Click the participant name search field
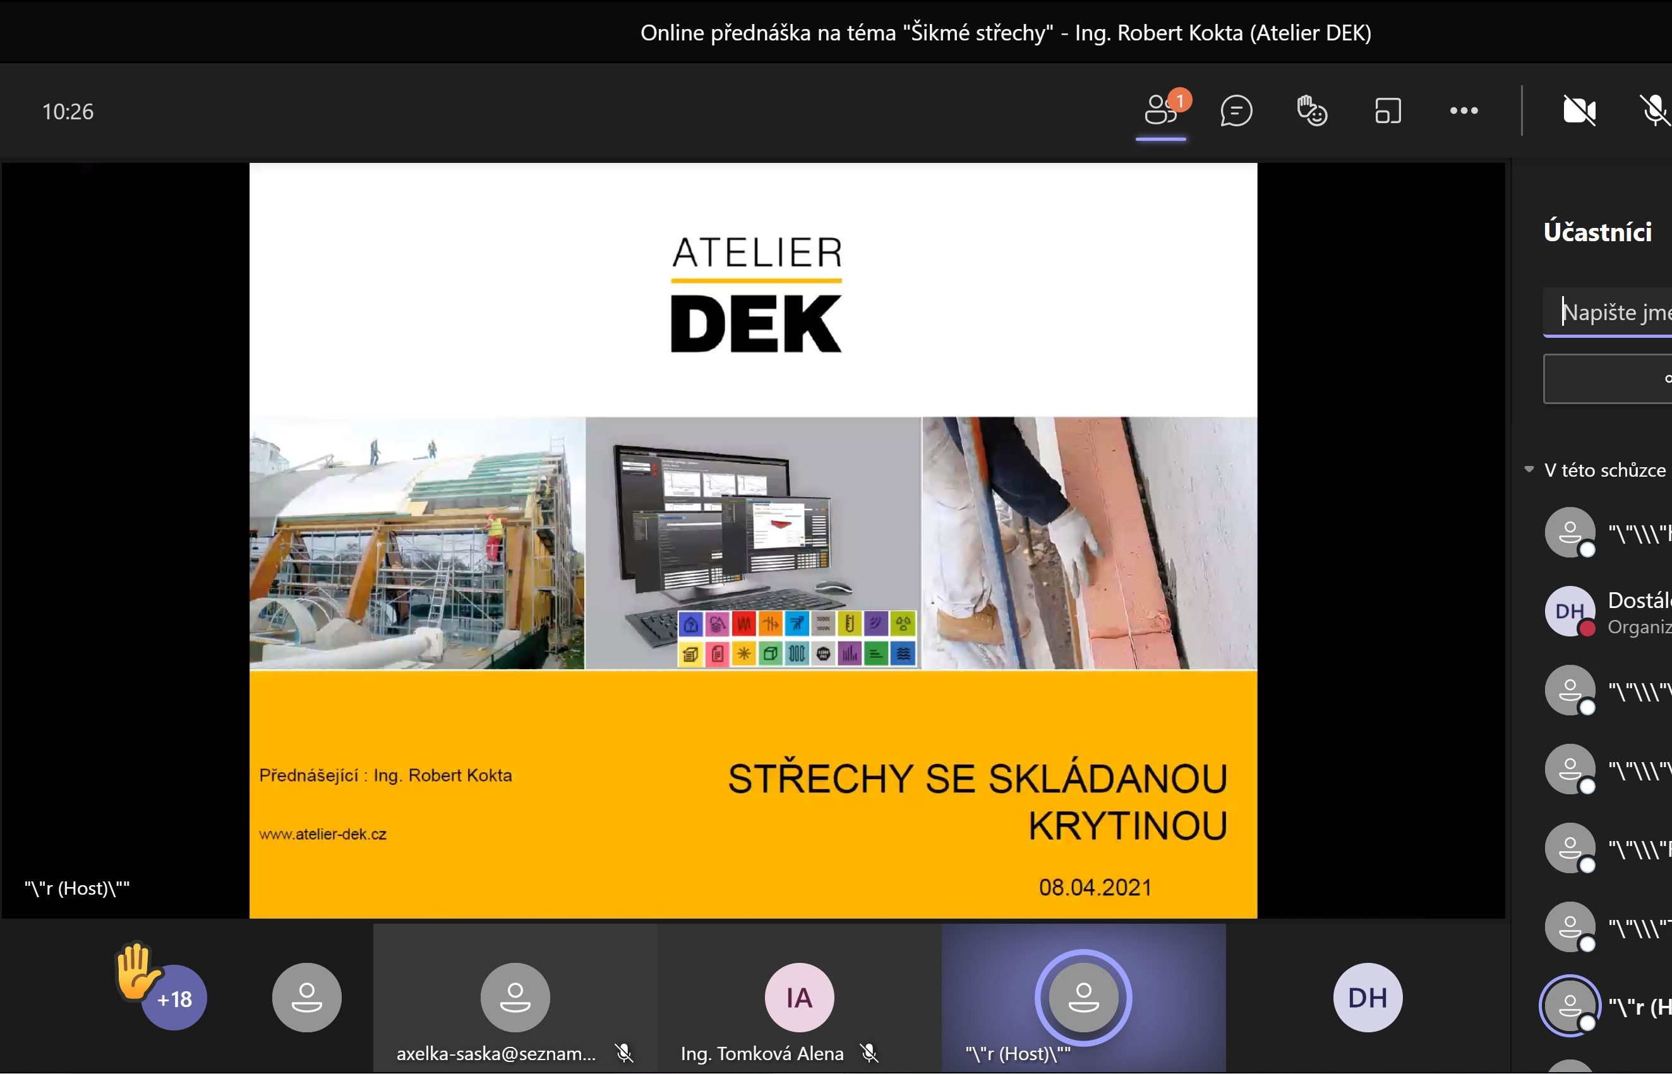 coord(1608,312)
